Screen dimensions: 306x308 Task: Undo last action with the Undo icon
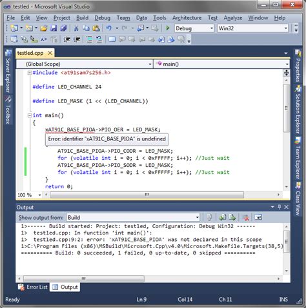(x=109, y=28)
